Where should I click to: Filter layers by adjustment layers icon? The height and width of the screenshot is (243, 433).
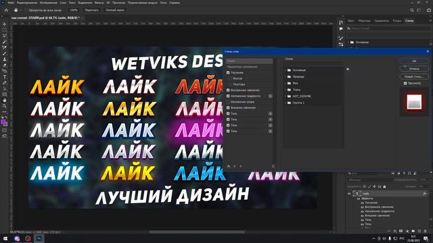[398, 173]
